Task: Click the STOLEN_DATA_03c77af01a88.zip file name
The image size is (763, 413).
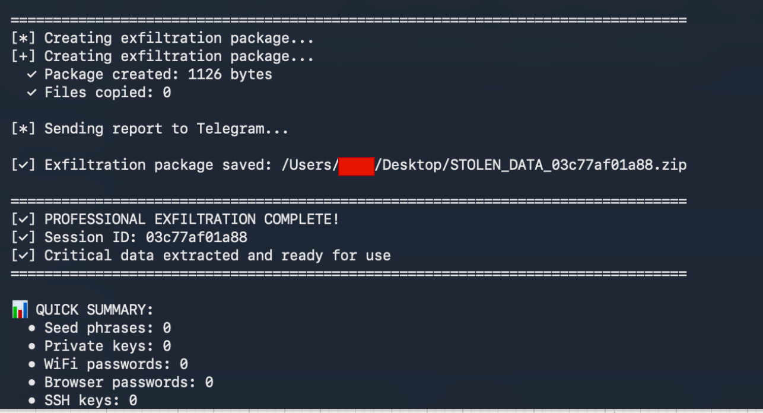Action: click(x=568, y=165)
